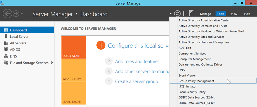Open the DNS role in sidebar

click(13, 56)
